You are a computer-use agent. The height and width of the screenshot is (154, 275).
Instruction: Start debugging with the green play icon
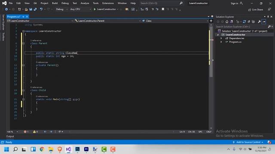(x=95, y=9)
